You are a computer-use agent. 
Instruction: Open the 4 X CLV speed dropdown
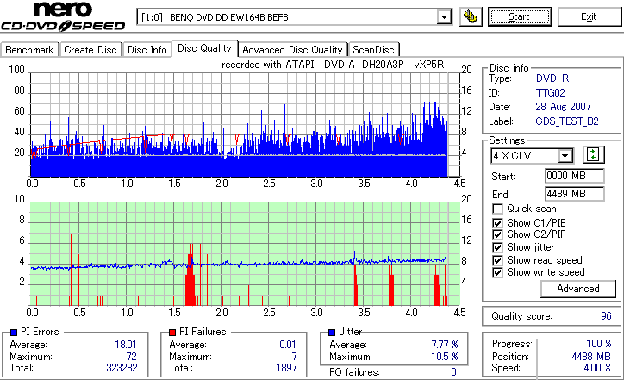click(x=565, y=156)
